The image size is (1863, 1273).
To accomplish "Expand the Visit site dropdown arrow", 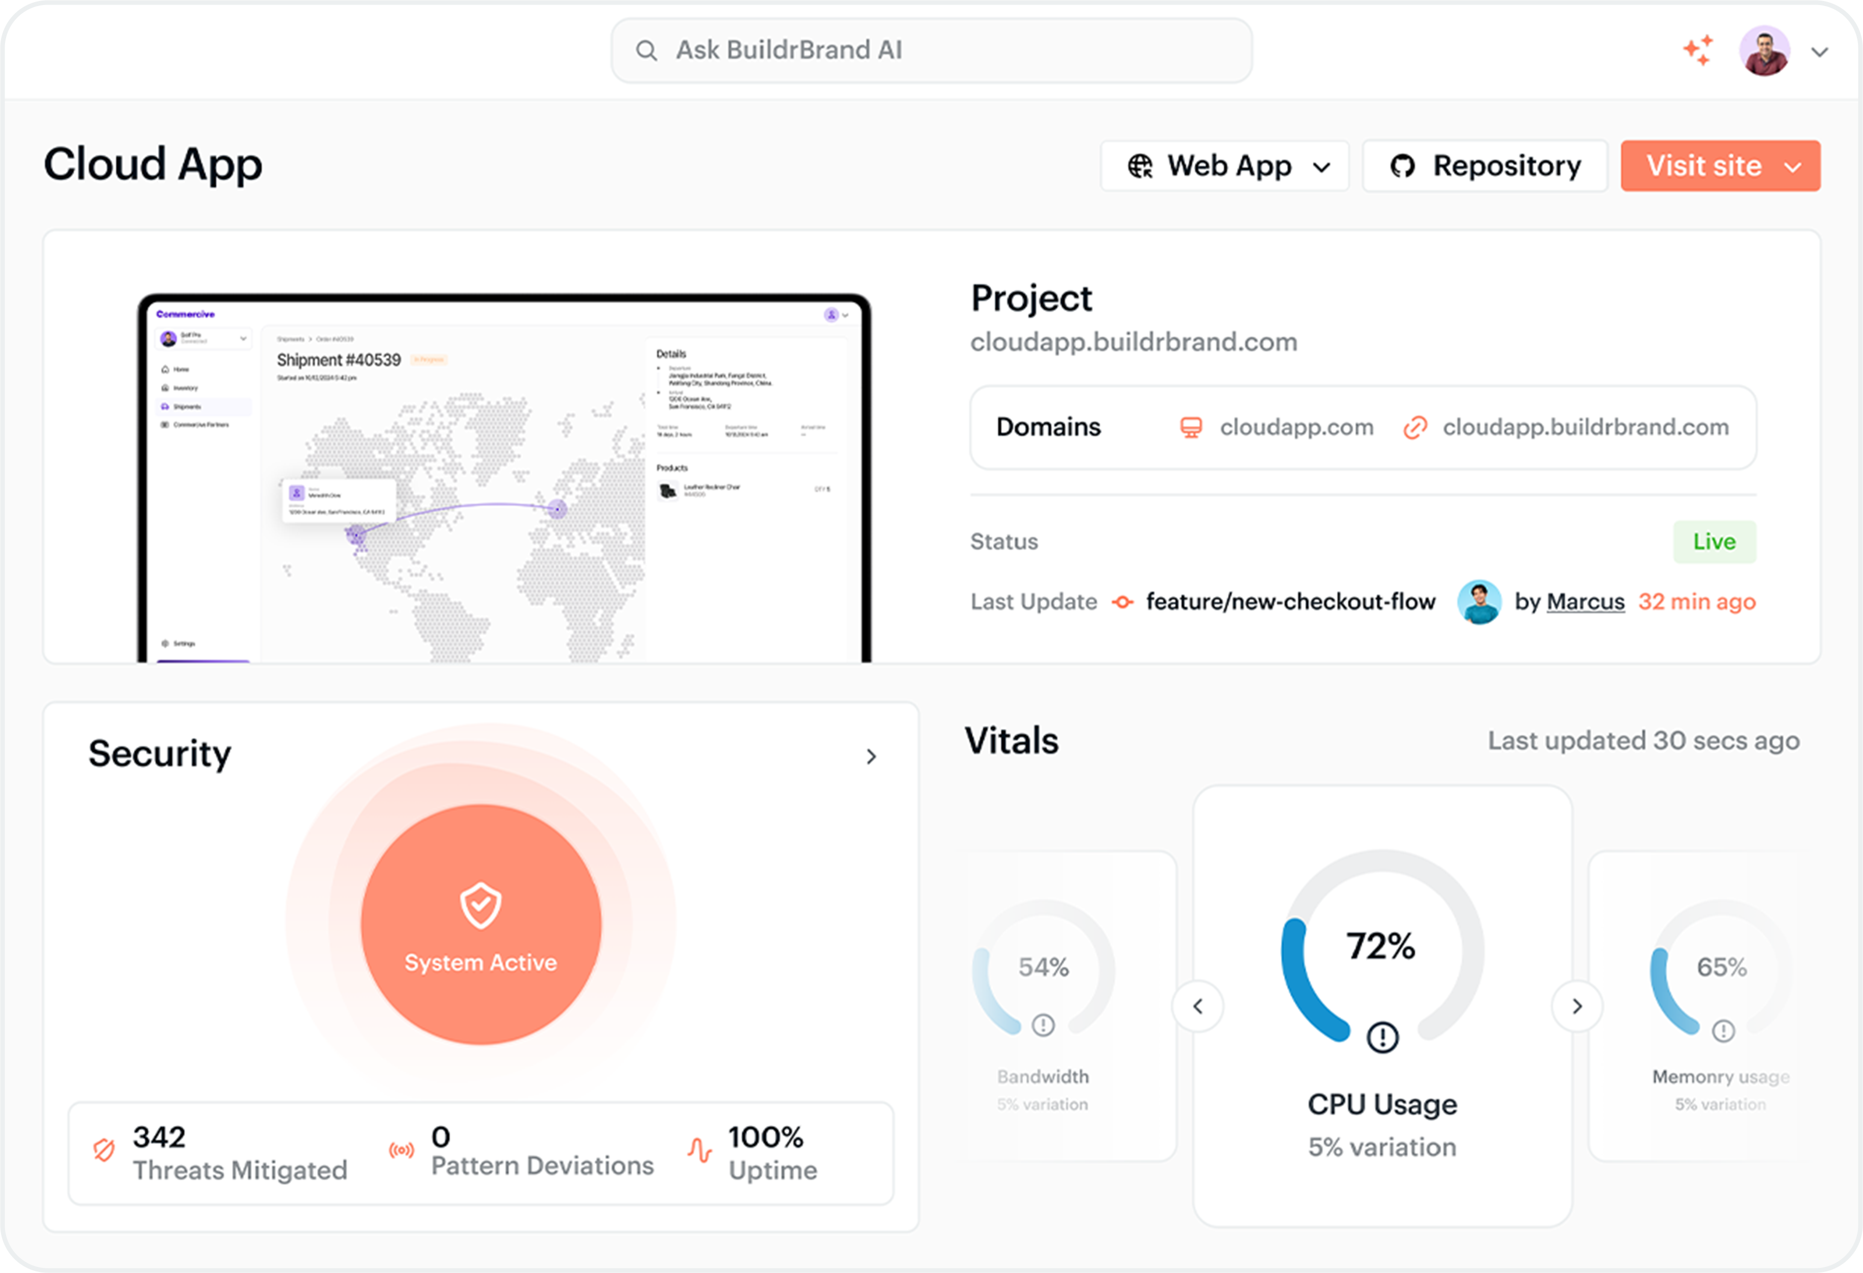I will coord(1793,167).
